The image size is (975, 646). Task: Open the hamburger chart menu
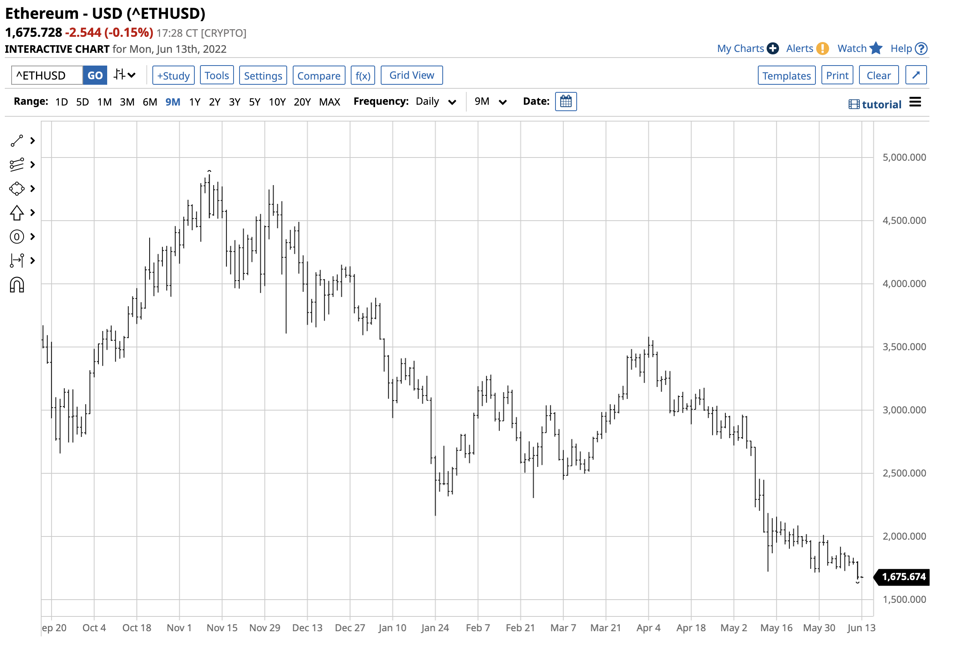[x=915, y=102]
